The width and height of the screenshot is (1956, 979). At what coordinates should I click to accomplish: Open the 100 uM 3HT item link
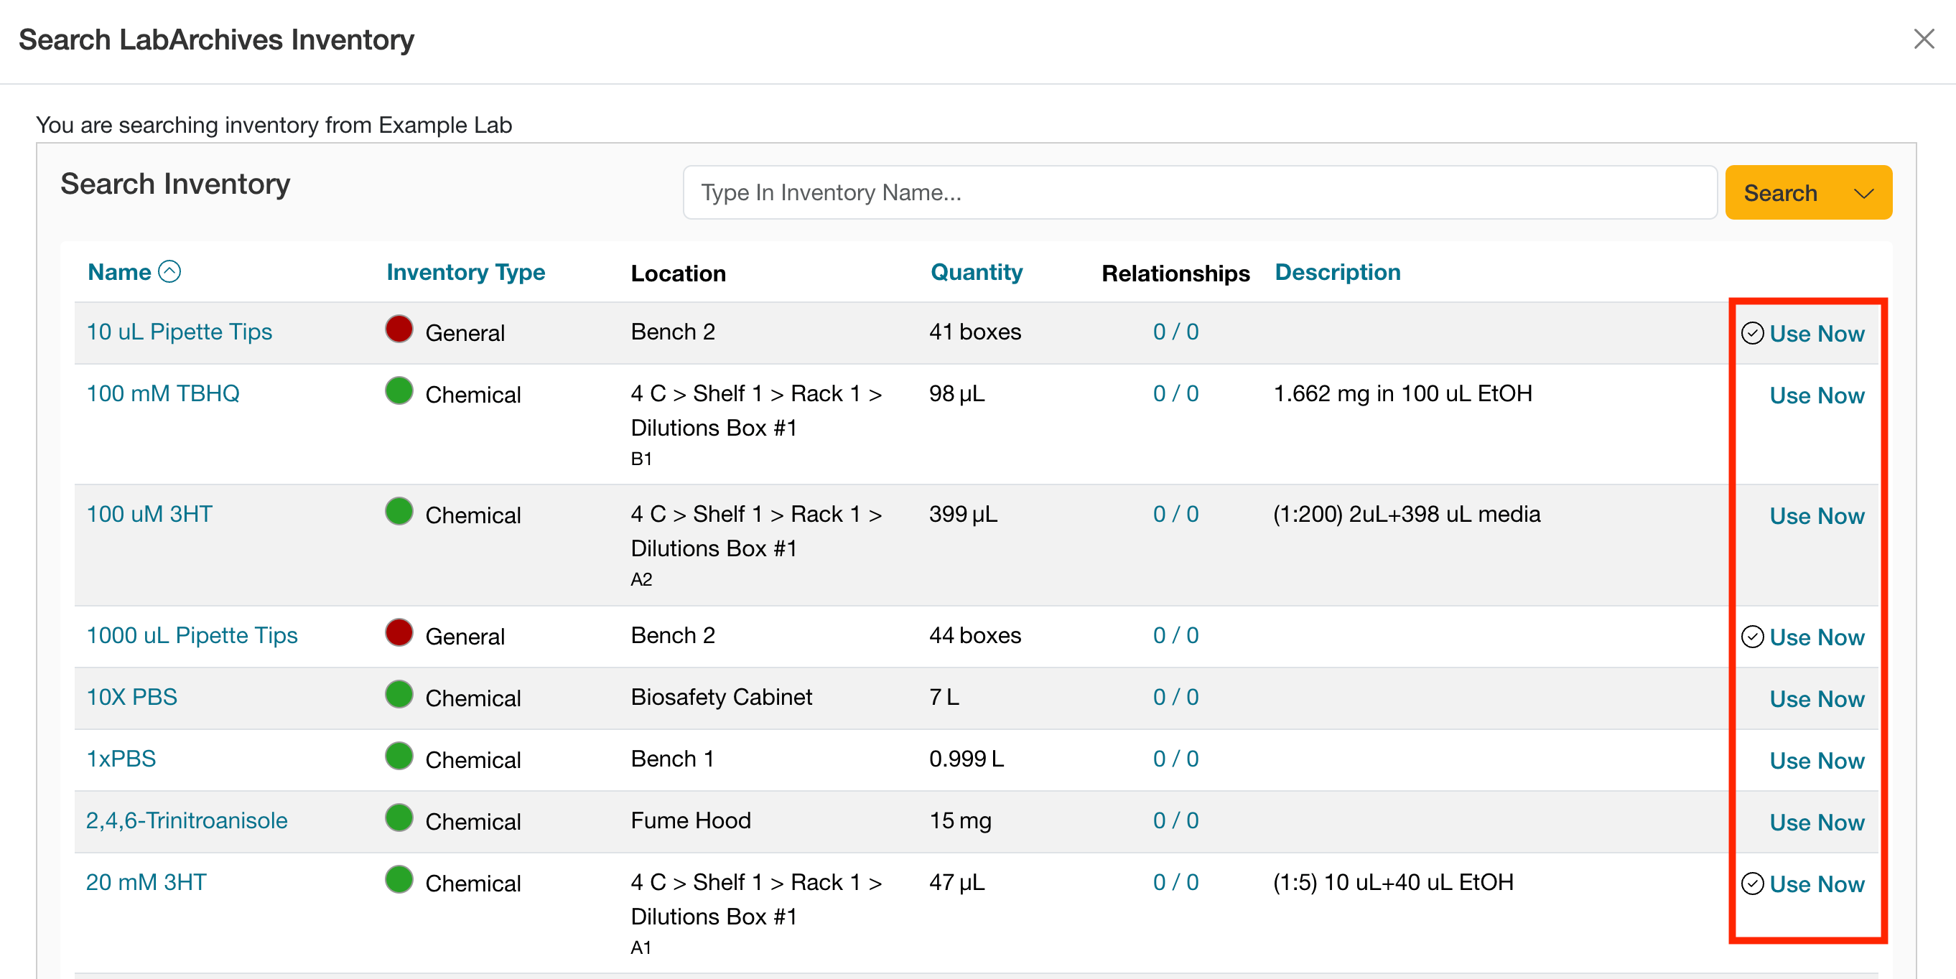149,514
